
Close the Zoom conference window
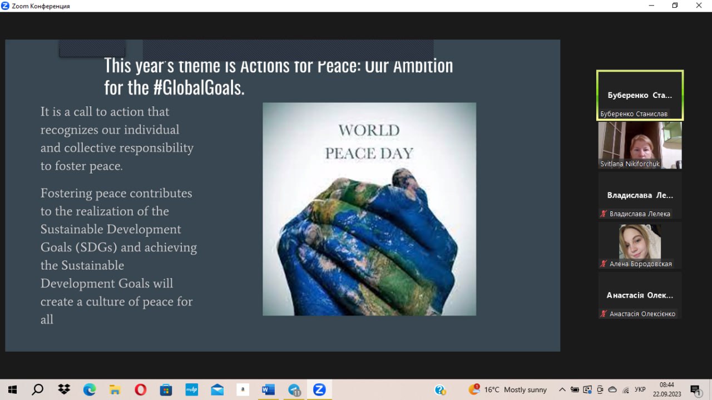point(699,6)
